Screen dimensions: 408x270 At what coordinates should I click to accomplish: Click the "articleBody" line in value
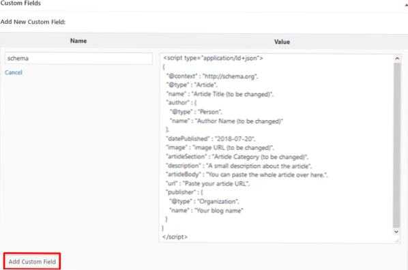[x=247, y=175]
